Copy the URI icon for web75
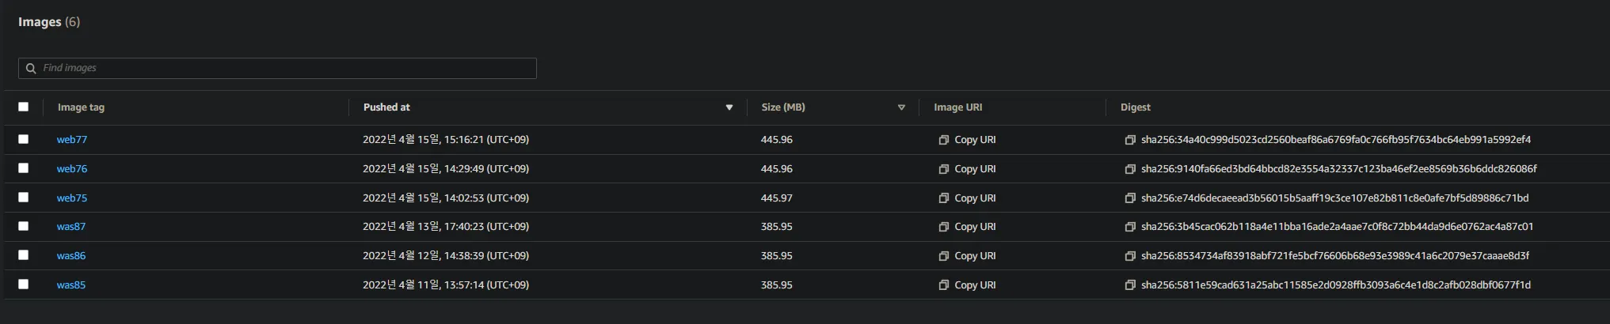 pos(943,198)
